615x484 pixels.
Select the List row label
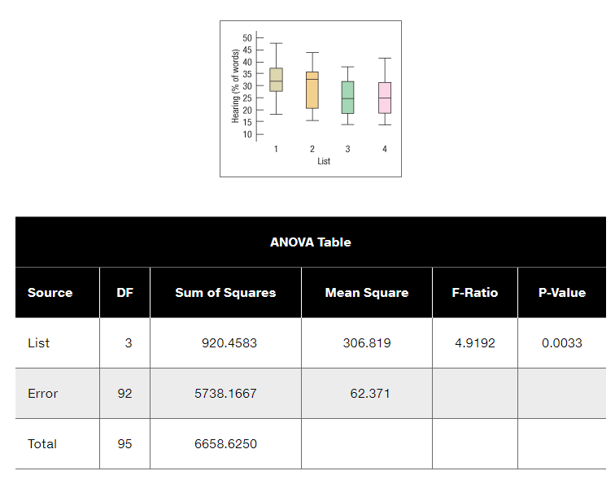point(38,342)
